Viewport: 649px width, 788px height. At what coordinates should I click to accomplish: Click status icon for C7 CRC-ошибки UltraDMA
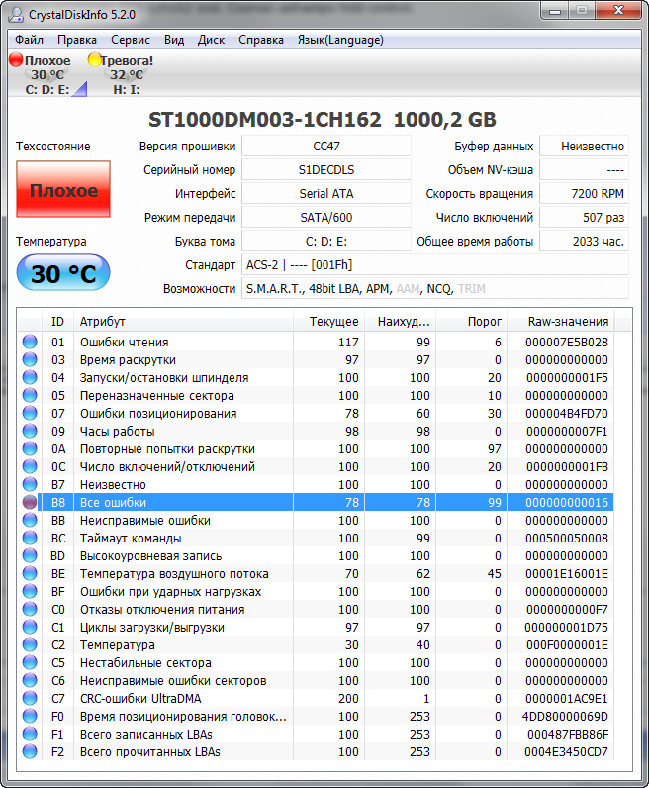(x=30, y=699)
